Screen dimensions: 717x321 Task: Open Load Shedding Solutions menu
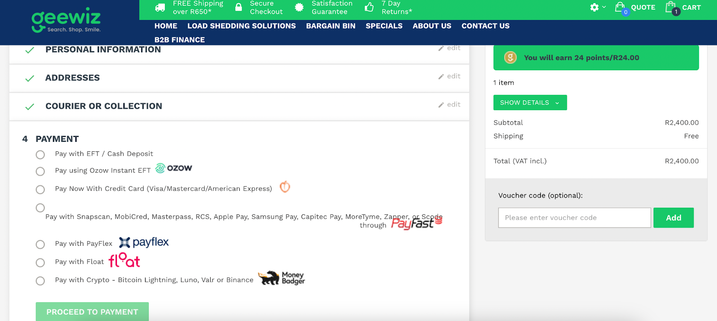click(242, 26)
